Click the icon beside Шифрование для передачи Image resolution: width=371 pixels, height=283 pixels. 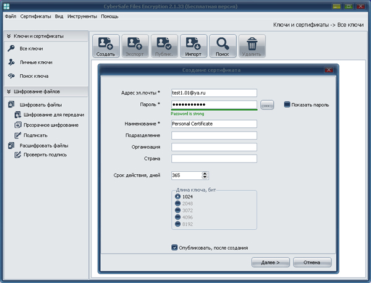(x=18, y=115)
